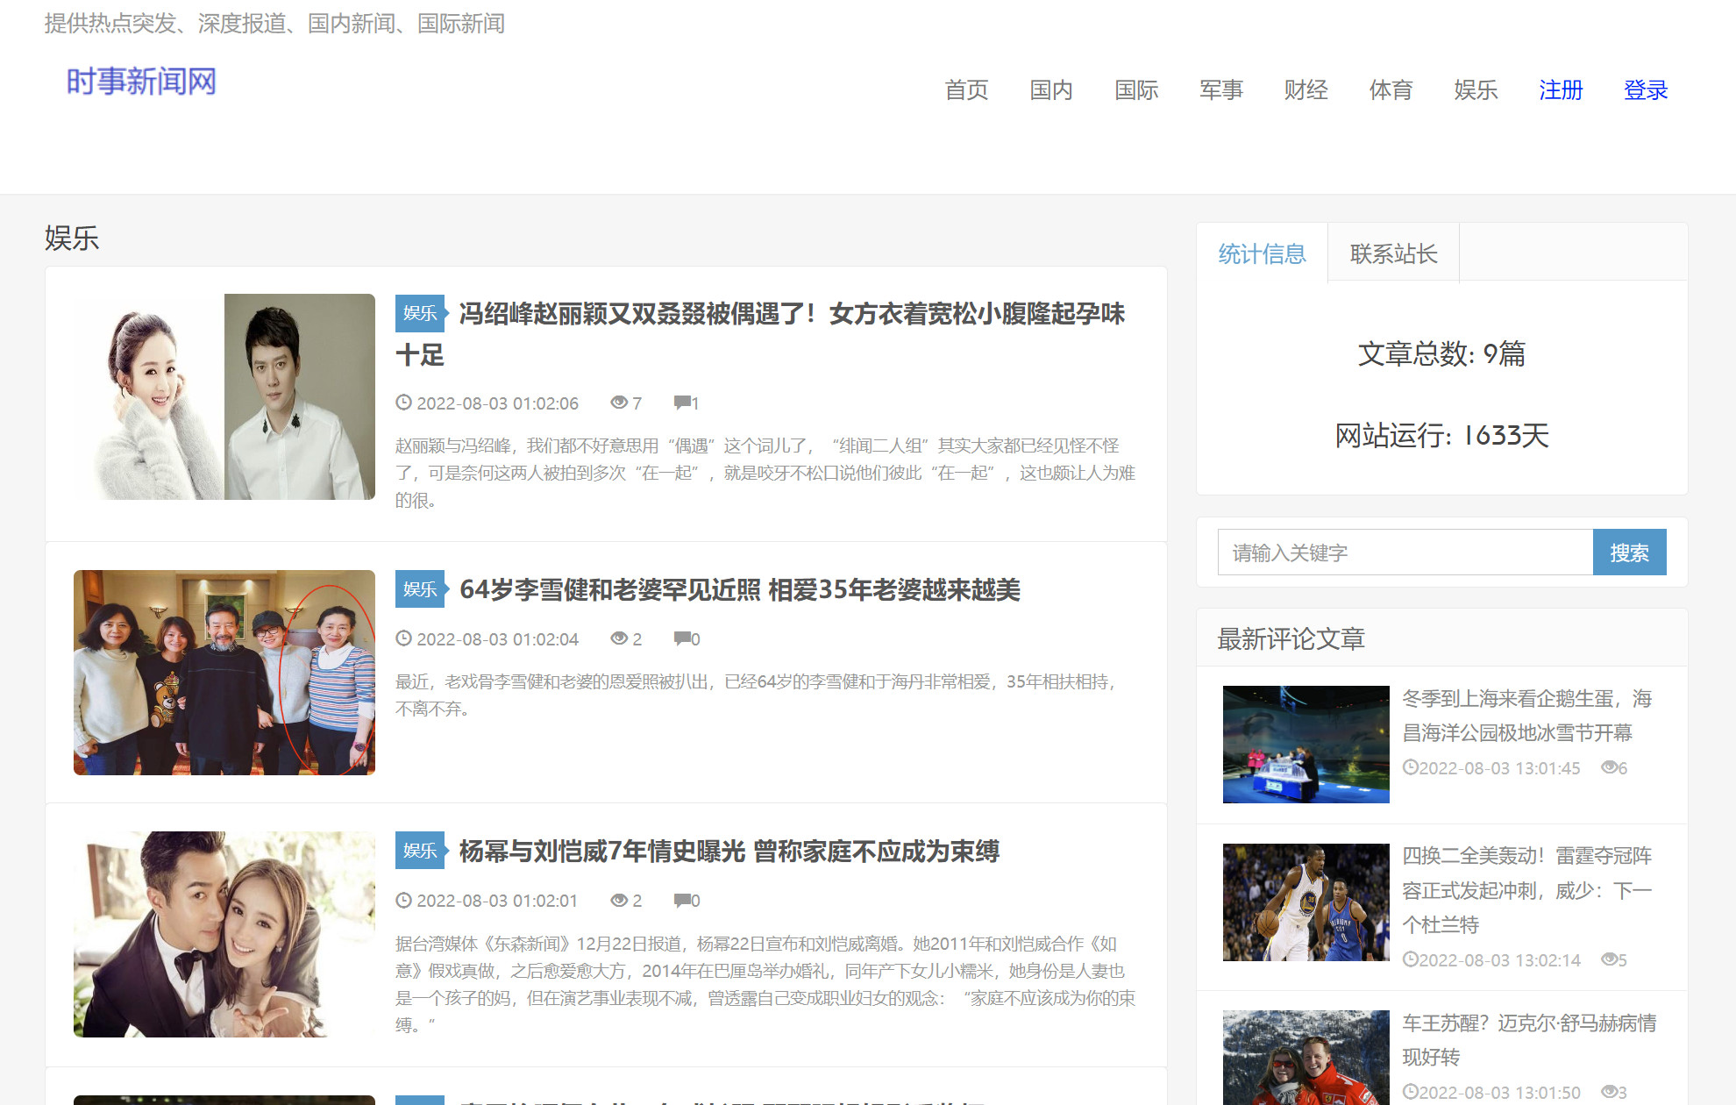Click clock icon beside 2022-08-03 13:02:14
Image resolution: width=1736 pixels, height=1105 pixels.
[1410, 959]
